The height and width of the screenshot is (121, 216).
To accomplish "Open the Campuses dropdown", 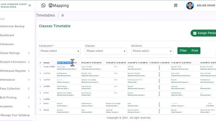I will tap(60, 51).
